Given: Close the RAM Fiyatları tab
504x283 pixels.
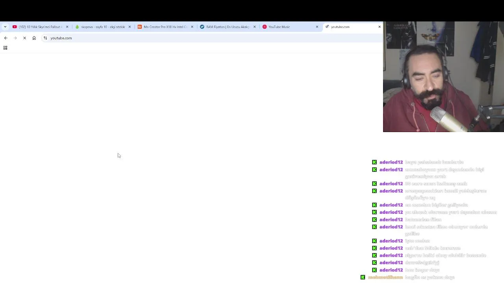Looking at the screenshot, I should click(254, 27).
